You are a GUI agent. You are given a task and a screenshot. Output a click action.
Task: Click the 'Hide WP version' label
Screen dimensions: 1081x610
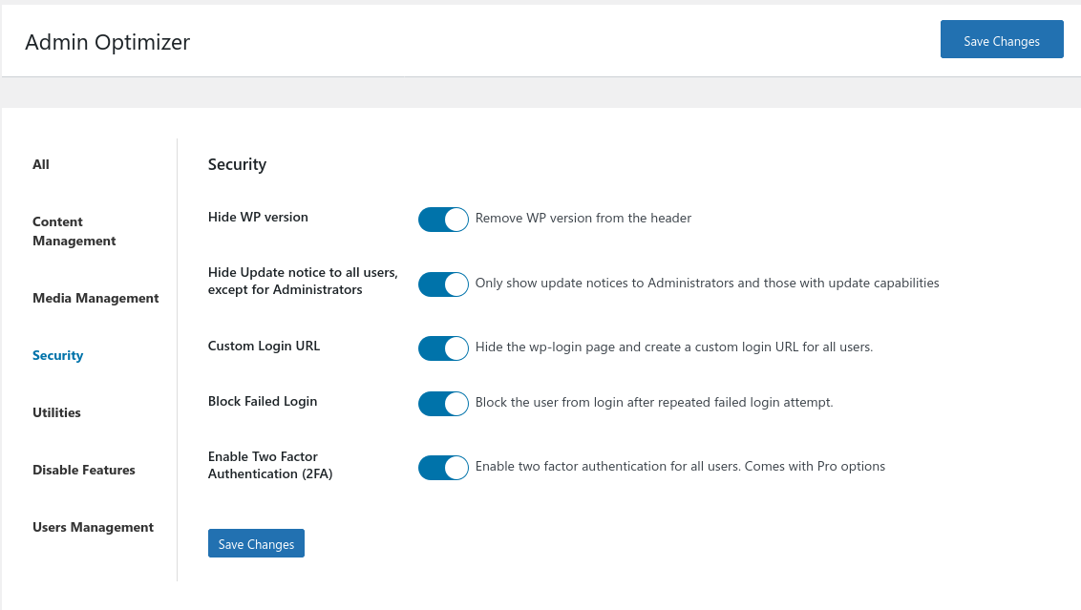[258, 217]
